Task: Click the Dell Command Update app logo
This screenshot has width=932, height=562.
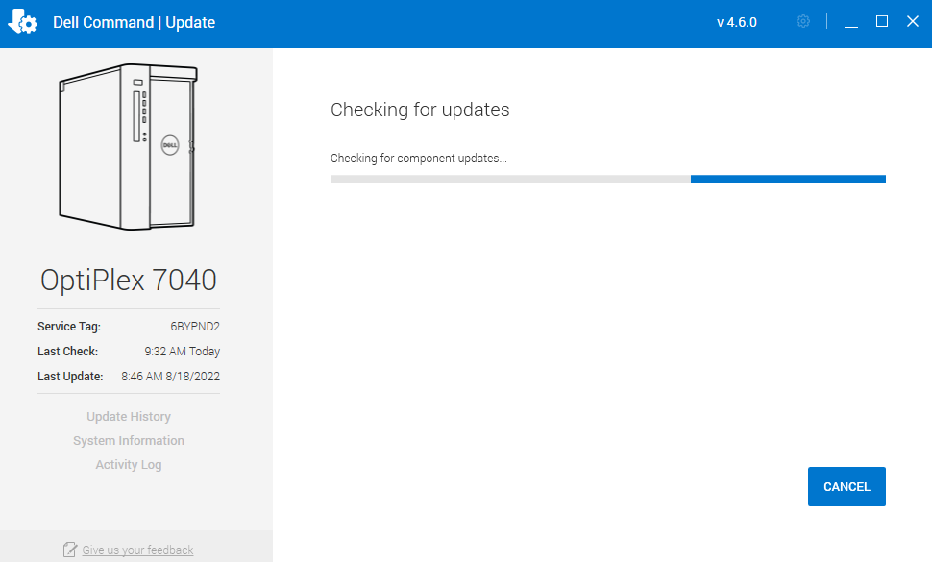Action: (23, 22)
